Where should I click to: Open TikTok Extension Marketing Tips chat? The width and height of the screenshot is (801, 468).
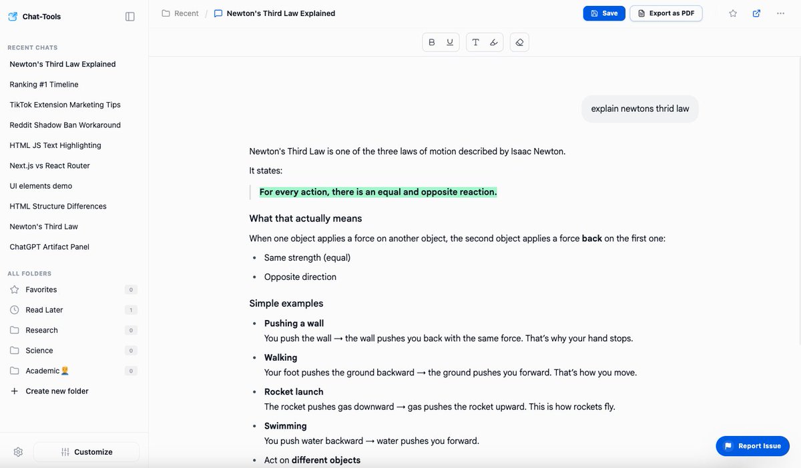pos(65,105)
